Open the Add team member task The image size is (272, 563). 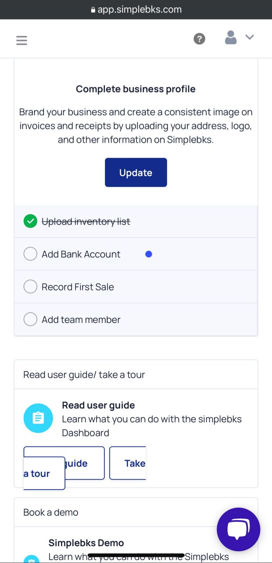[136, 319]
